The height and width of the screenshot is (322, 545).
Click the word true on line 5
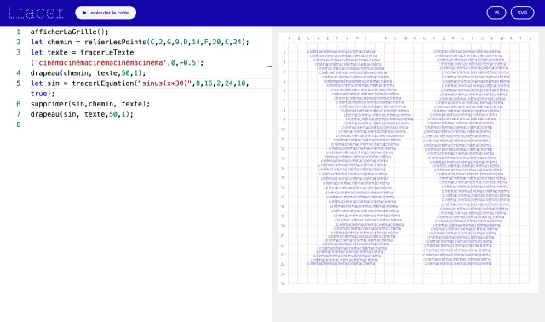tap(38, 94)
